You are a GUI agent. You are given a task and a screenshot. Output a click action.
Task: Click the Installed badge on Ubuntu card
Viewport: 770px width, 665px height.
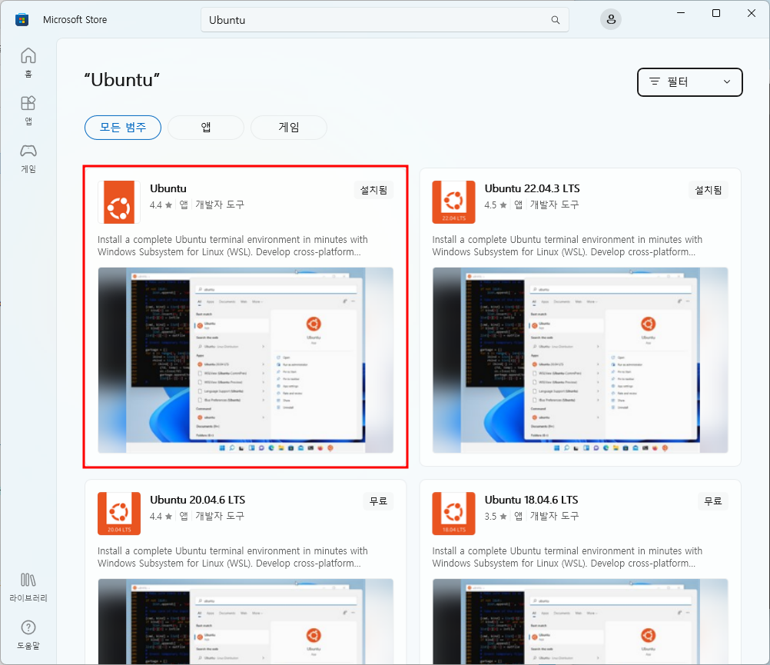coord(373,190)
